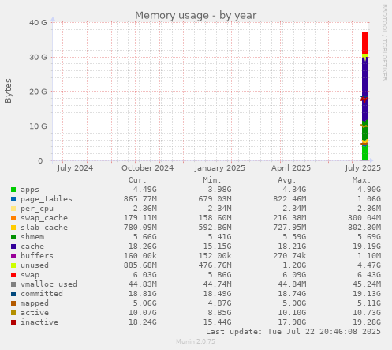Click the January 2025 axis label
392x350 pixels.
tap(220, 168)
